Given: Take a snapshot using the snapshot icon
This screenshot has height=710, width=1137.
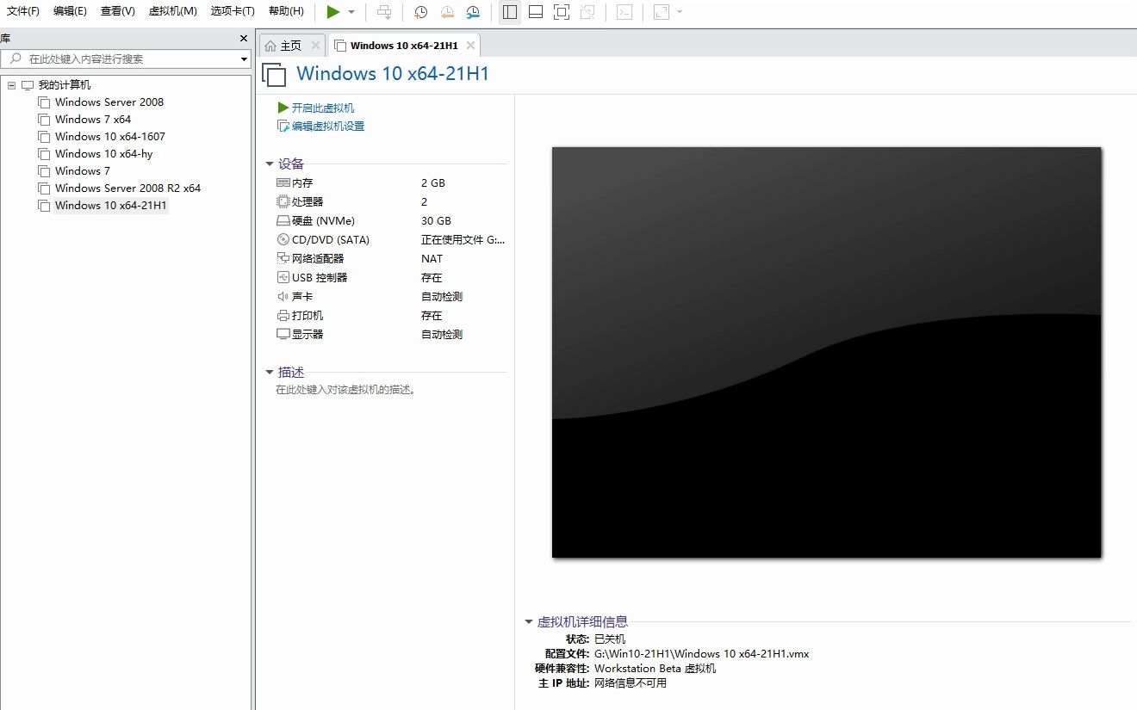Looking at the screenshot, I should (420, 12).
